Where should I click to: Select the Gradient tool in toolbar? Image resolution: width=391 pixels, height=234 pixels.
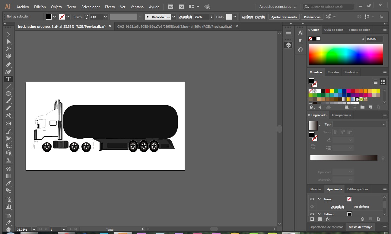coord(8,176)
